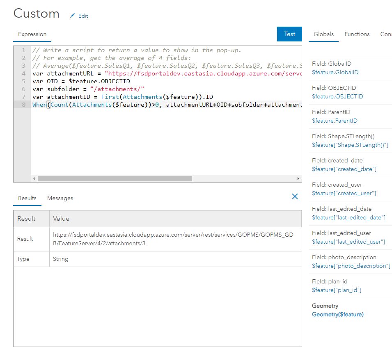The width and height of the screenshot is (392, 347).
Task: Insert $feature["created_date"] global
Action: [344, 169]
